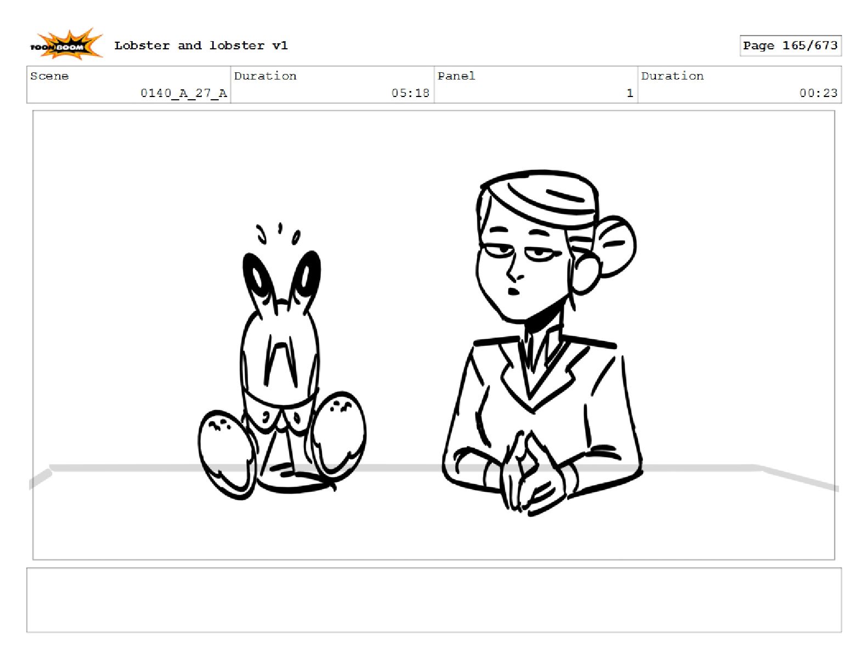Click the empty notes box below the panel
Viewport: 867px width, 671px height.
pyautogui.click(x=434, y=600)
